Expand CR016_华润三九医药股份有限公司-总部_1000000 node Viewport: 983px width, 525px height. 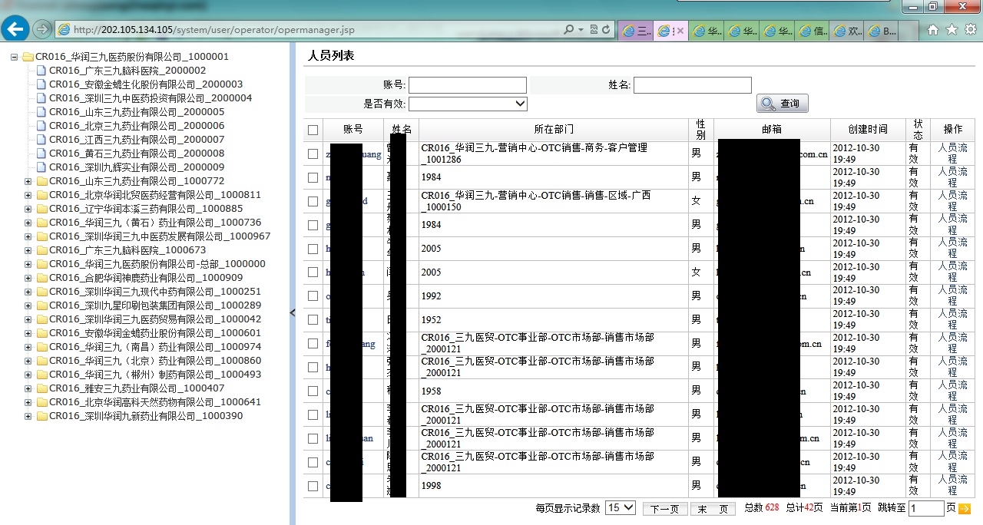pyautogui.click(x=28, y=264)
